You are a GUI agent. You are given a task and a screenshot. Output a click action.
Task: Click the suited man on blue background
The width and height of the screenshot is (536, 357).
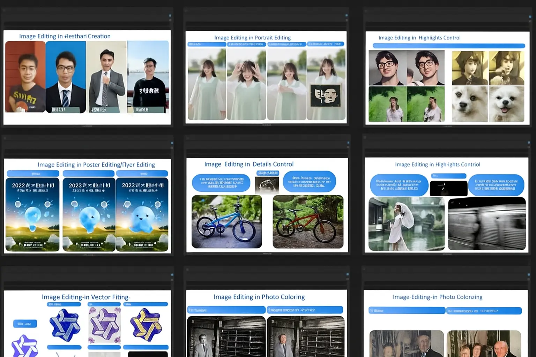pos(66,77)
